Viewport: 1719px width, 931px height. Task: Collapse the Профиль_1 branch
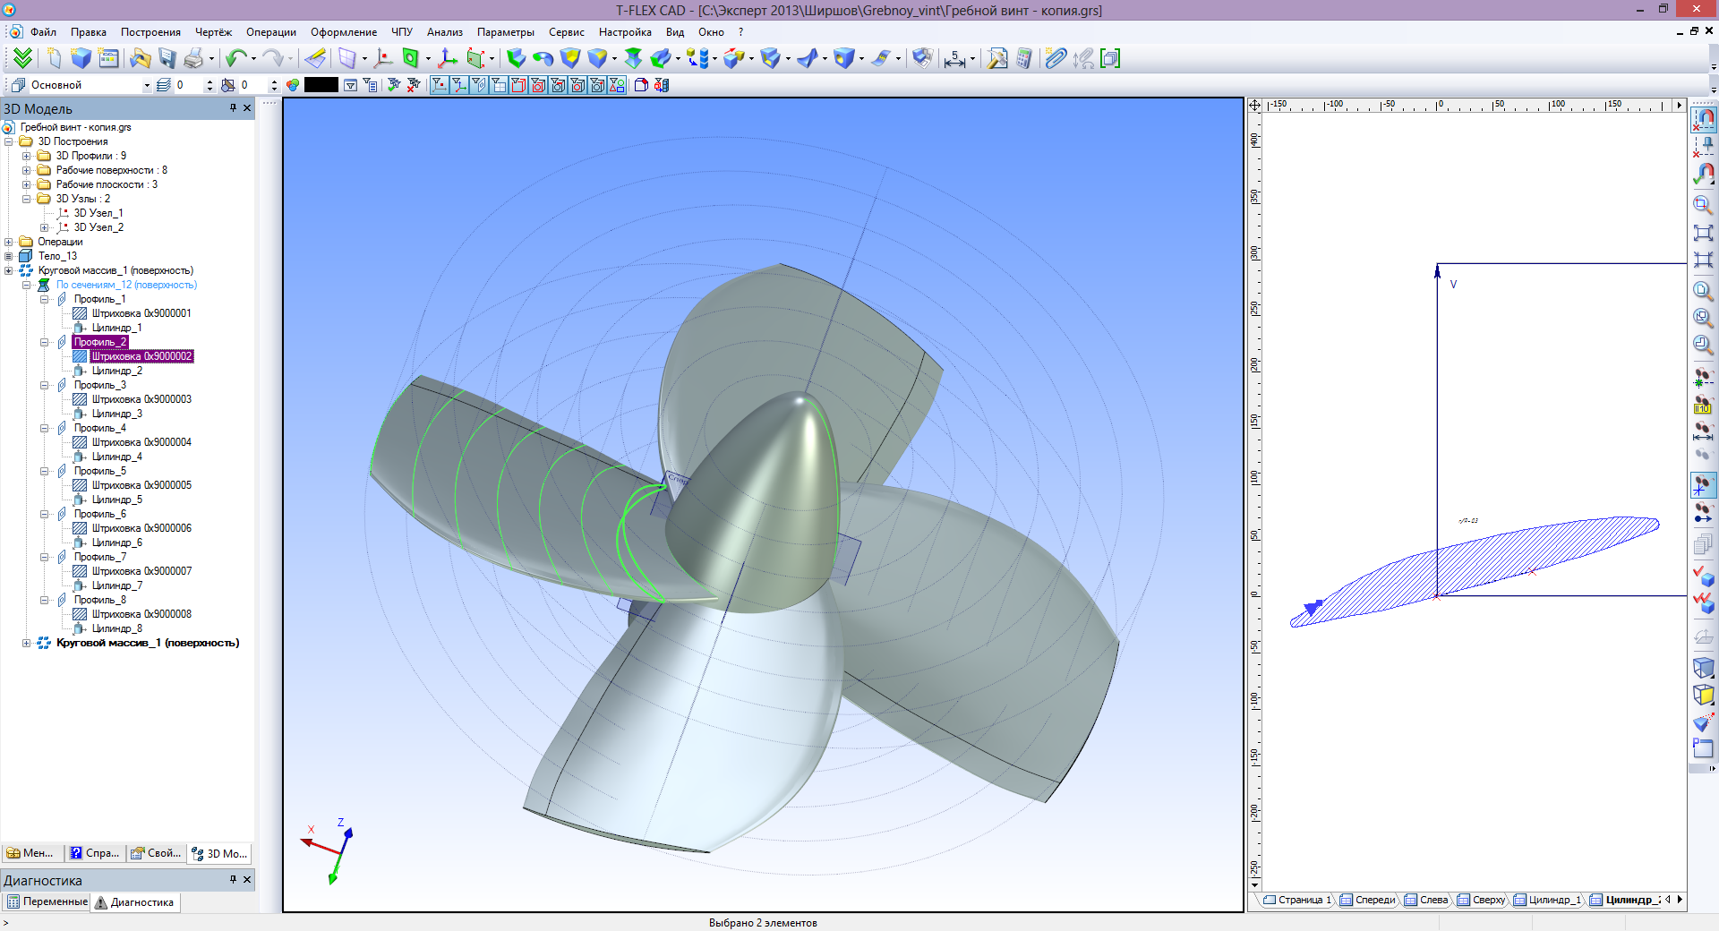45,299
